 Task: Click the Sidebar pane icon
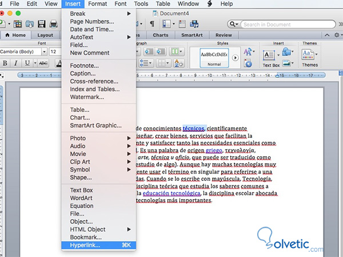pos(166,23)
